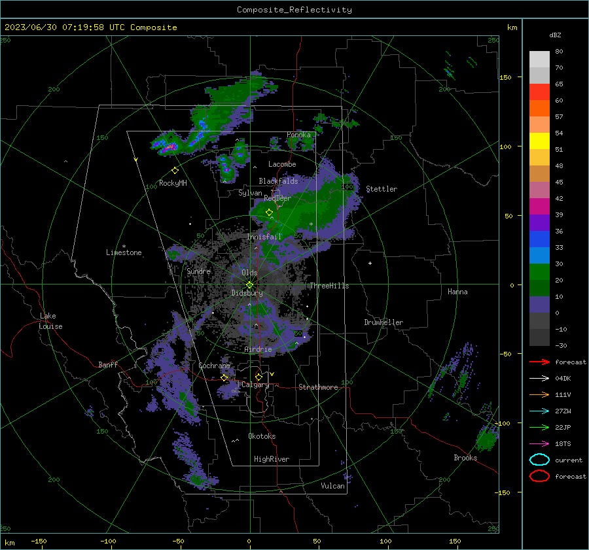589x550 pixels.
Task: Click the 18TS legend label
Action: pyautogui.click(x=563, y=444)
